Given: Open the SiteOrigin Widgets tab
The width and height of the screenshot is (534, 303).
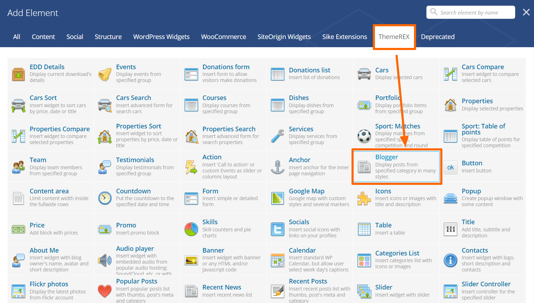Looking at the screenshot, I should 284,37.
